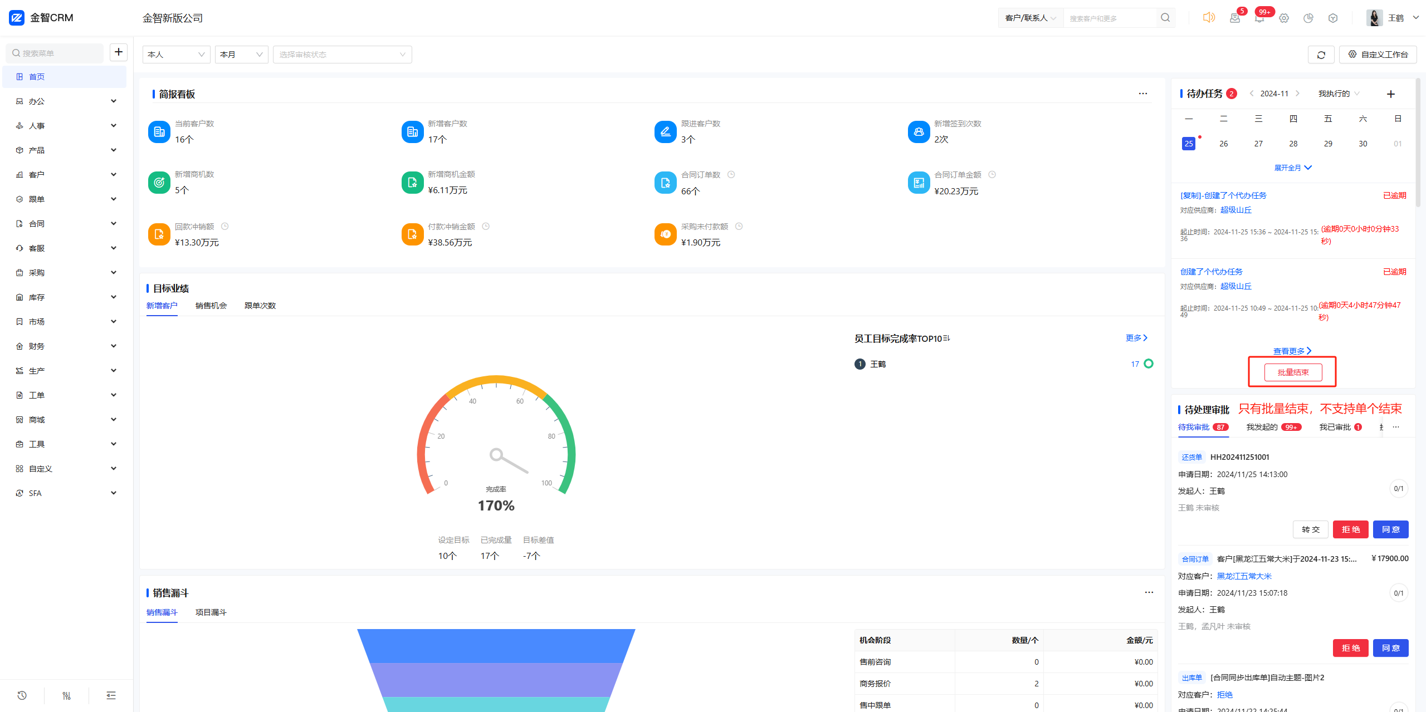Select date 27 in the todo calendar

click(x=1258, y=144)
